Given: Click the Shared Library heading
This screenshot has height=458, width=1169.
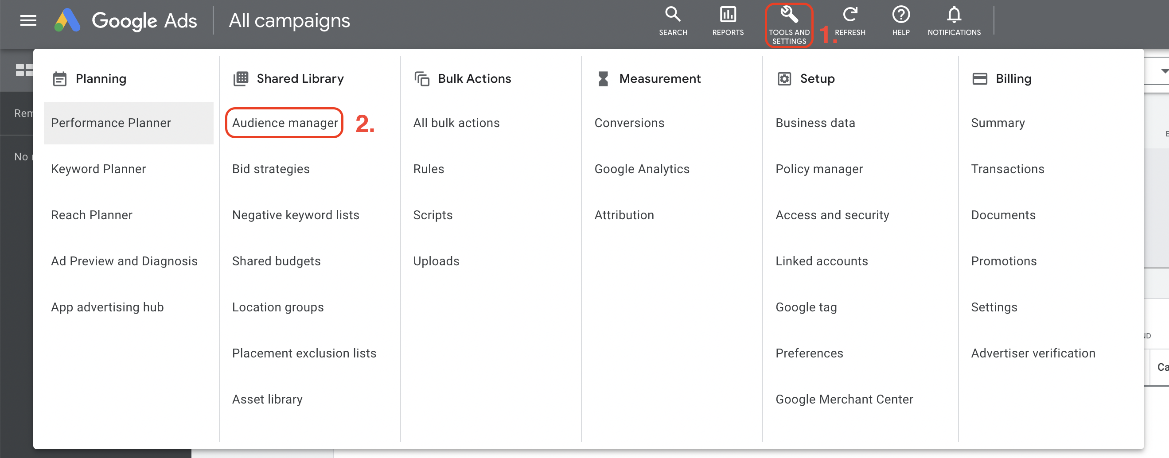Looking at the screenshot, I should pyautogui.click(x=300, y=79).
